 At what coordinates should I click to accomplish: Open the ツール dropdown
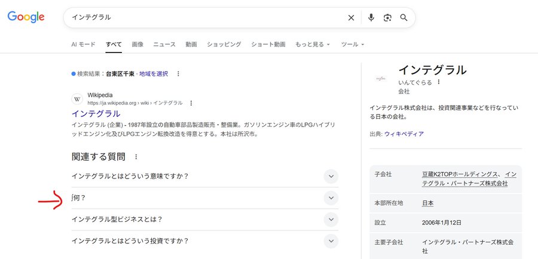point(352,45)
